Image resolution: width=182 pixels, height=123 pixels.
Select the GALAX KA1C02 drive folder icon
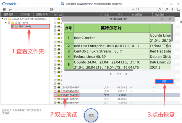pyautogui.click(x=9, y=19)
